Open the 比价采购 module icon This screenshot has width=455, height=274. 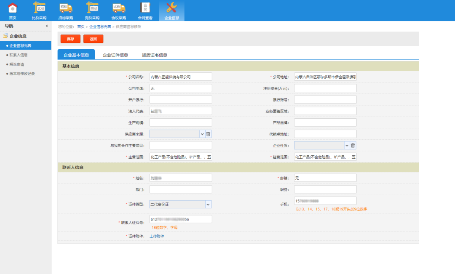pos(39,8)
